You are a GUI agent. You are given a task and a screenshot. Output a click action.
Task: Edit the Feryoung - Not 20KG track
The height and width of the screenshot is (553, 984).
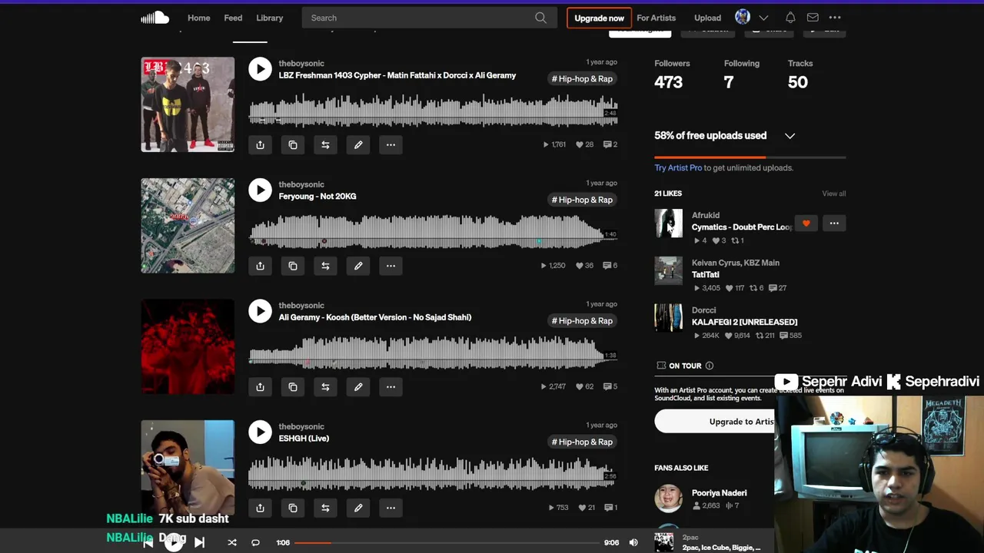point(358,266)
